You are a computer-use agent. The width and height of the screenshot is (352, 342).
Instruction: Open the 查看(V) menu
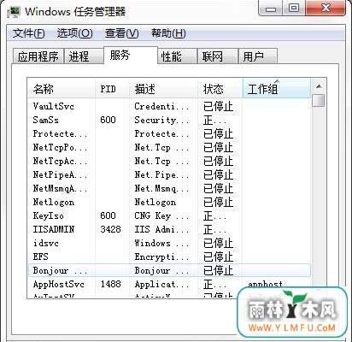pyautogui.click(x=121, y=33)
